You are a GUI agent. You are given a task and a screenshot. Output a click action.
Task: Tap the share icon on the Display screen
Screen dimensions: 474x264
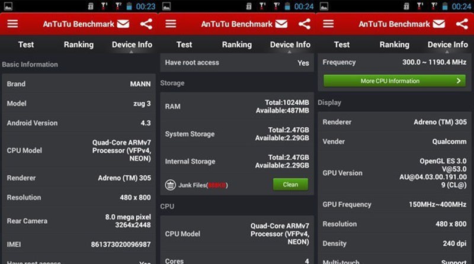(462, 24)
